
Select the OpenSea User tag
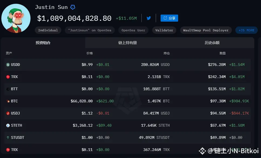(133, 30)
